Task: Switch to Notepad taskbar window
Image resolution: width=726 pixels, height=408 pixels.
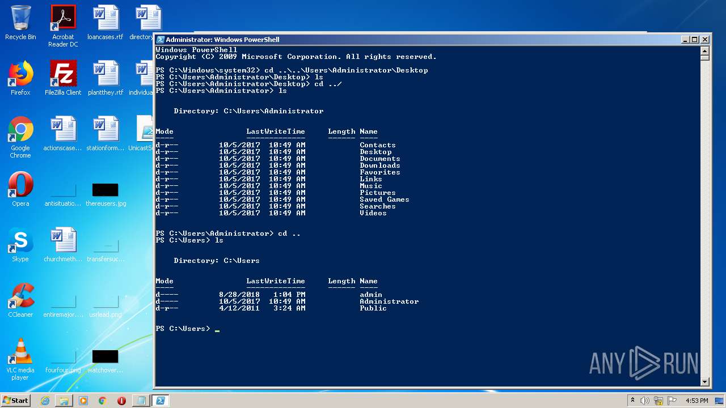Action: pos(141,401)
